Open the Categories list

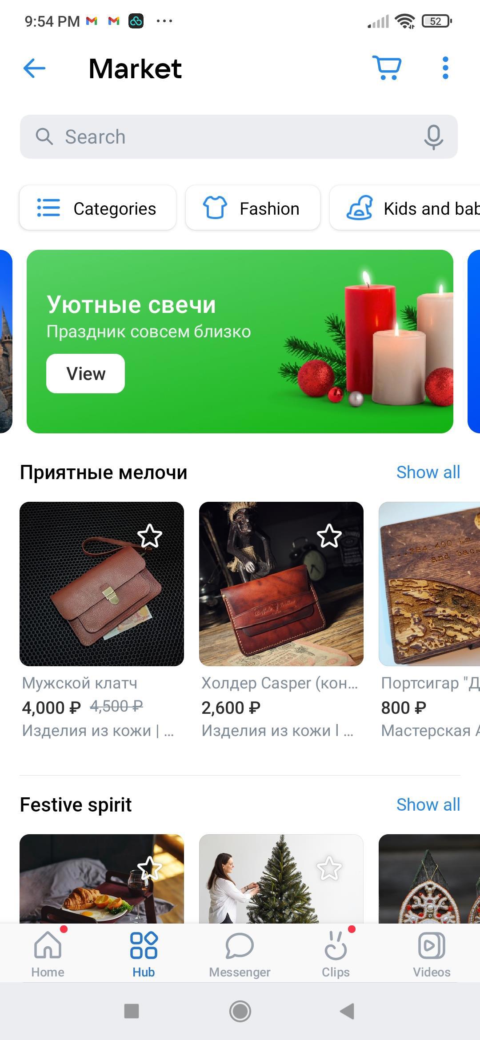pos(98,208)
